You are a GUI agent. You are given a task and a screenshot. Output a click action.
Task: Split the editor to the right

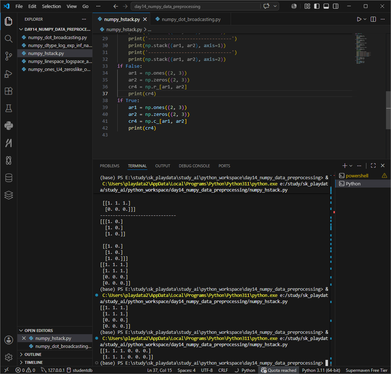[373, 19]
